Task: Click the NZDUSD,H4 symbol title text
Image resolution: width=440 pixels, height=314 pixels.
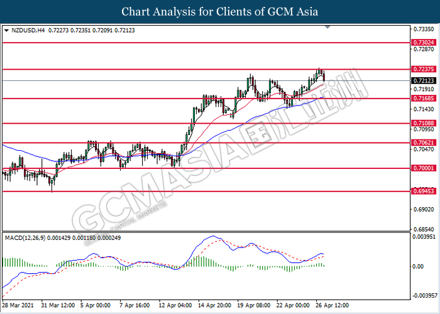Action: pos(28,30)
